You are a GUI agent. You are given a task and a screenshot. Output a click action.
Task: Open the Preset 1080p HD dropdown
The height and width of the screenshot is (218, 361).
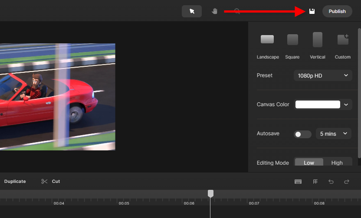322,75
